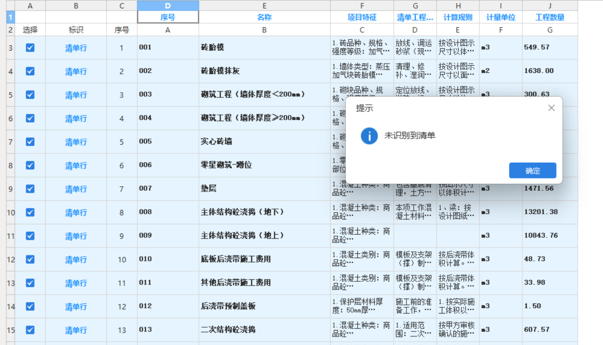Click the 清单行 link for 零星砌筑-蹲位

coord(75,166)
